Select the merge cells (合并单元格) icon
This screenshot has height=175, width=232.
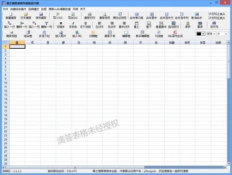coord(136,14)
